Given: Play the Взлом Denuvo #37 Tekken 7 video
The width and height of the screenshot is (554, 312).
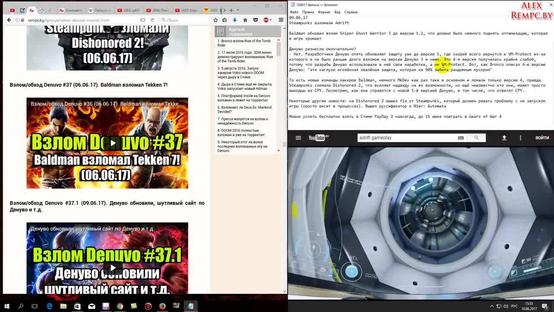Looking at the screenshot, I should [113, 143].
